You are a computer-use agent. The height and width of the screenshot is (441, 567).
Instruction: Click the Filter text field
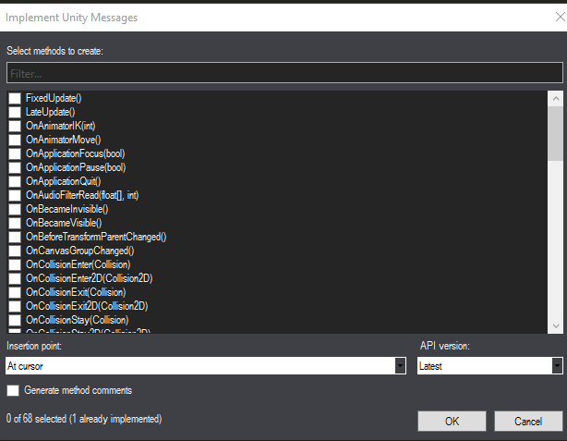pyautogui.click(x=283, y=73)
